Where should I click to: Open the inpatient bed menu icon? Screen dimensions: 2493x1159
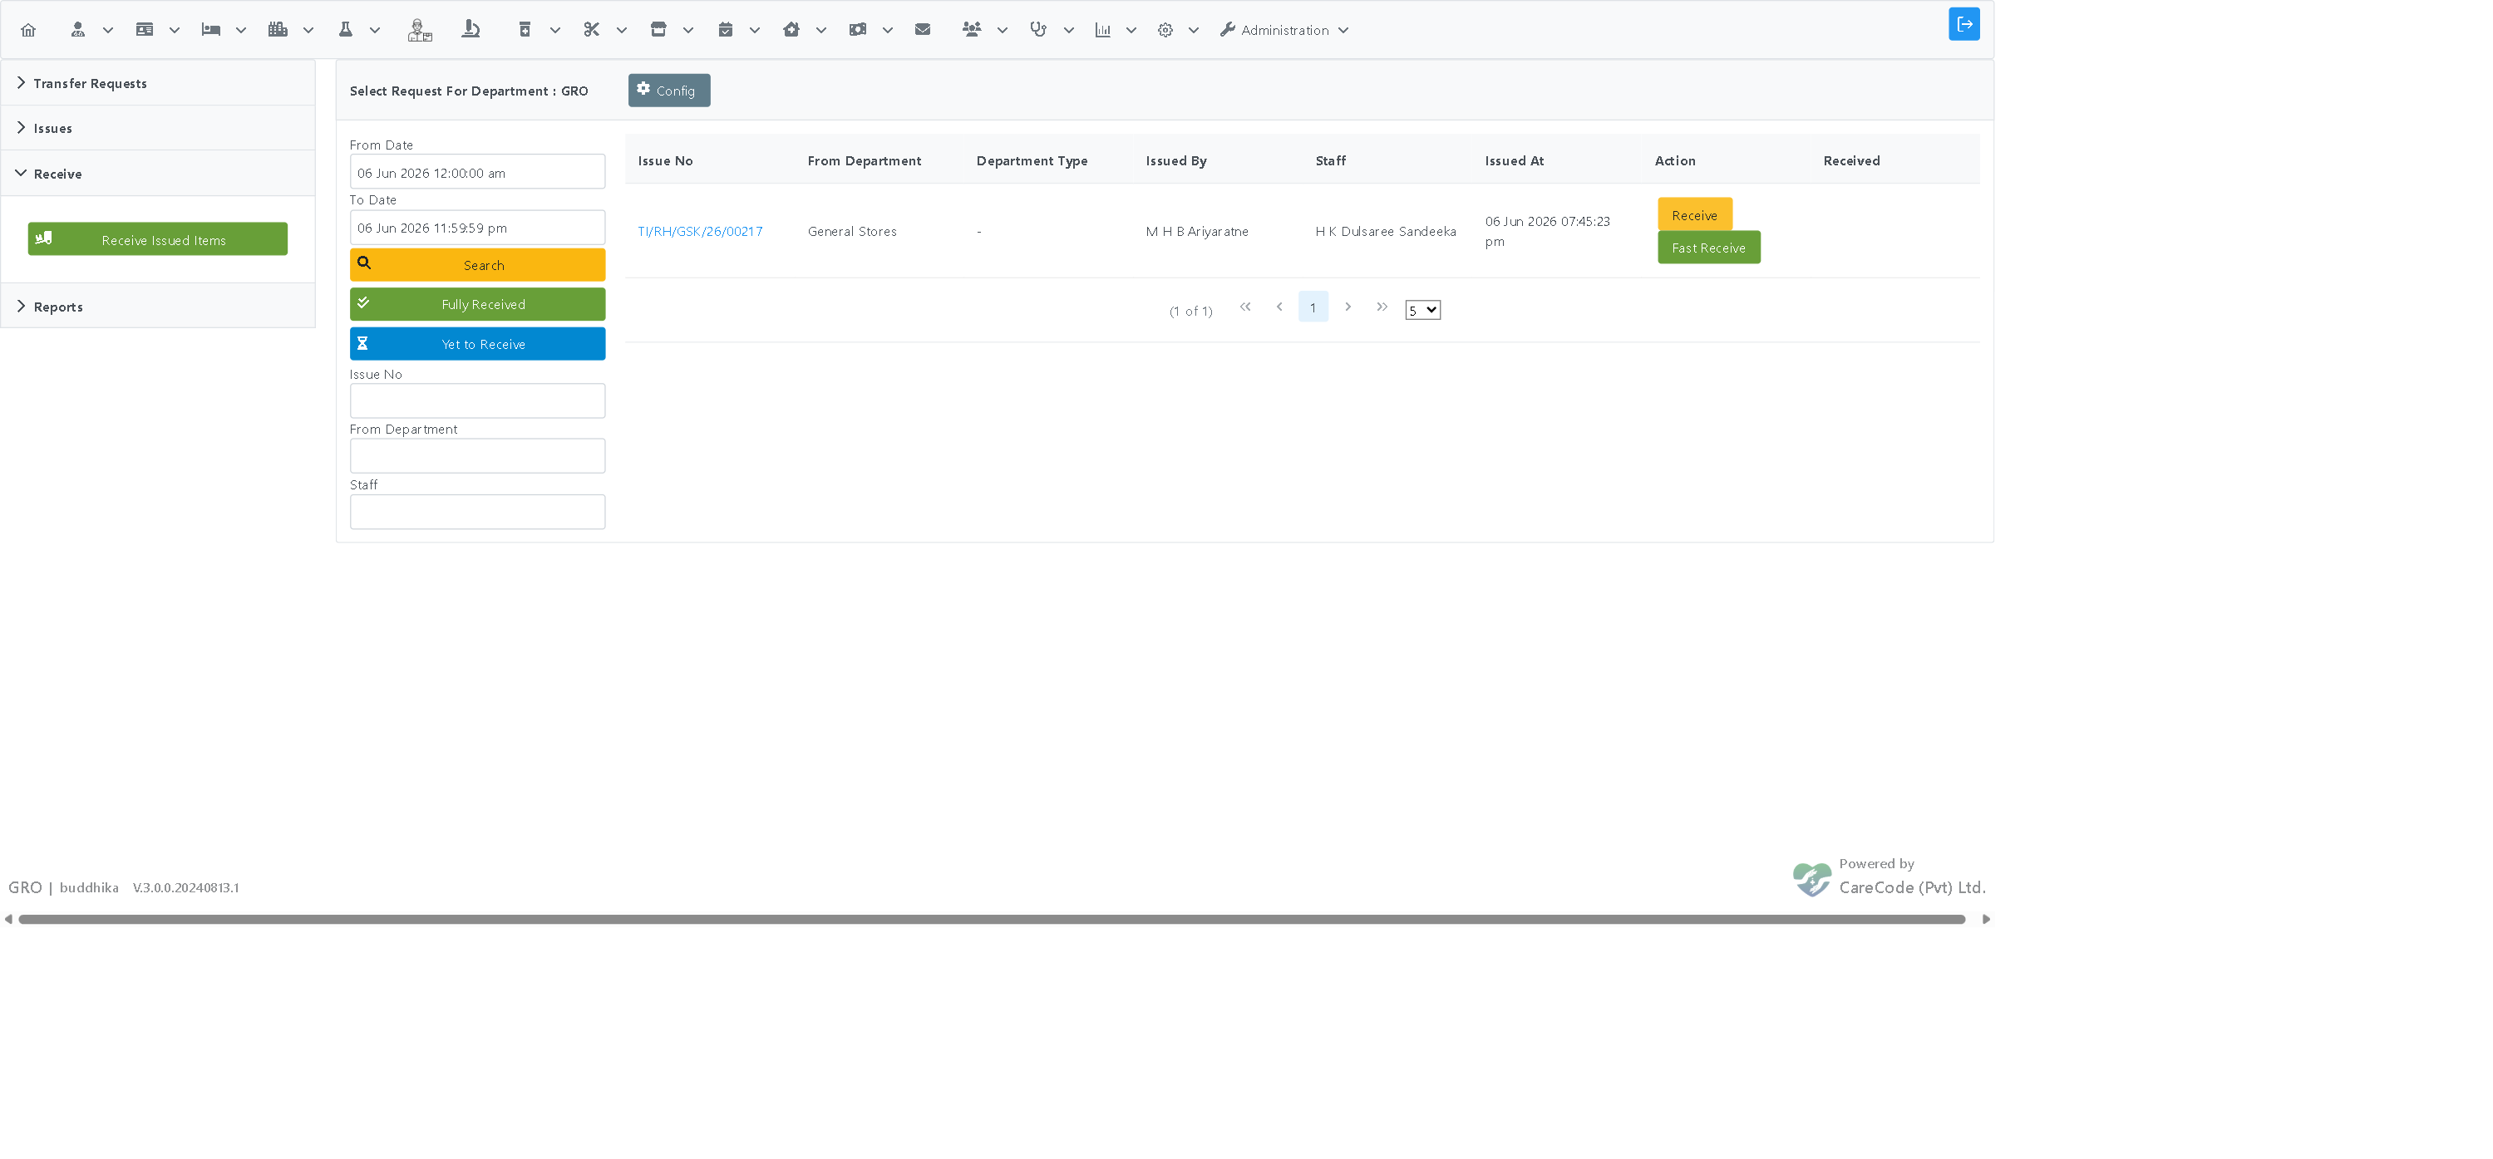coord(211,30)
